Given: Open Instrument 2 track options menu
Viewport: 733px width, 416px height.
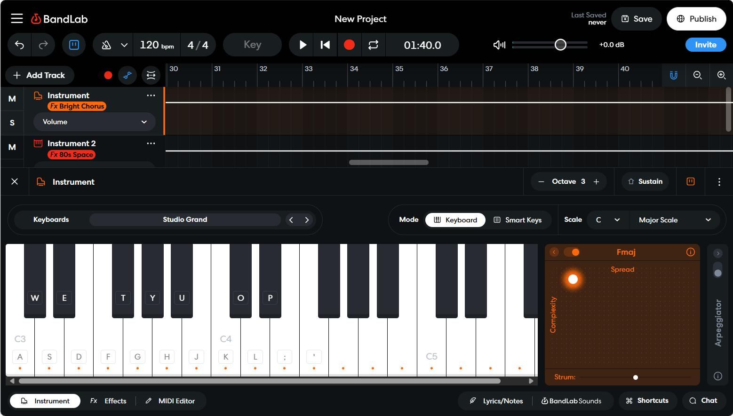Looking at the screenshot, I should [x=151, y=143].
